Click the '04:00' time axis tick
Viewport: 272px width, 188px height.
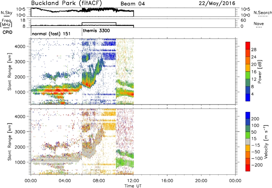(65, 181)
